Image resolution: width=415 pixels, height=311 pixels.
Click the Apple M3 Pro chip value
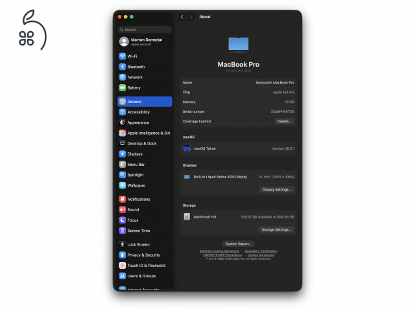[x=283, y=92]
